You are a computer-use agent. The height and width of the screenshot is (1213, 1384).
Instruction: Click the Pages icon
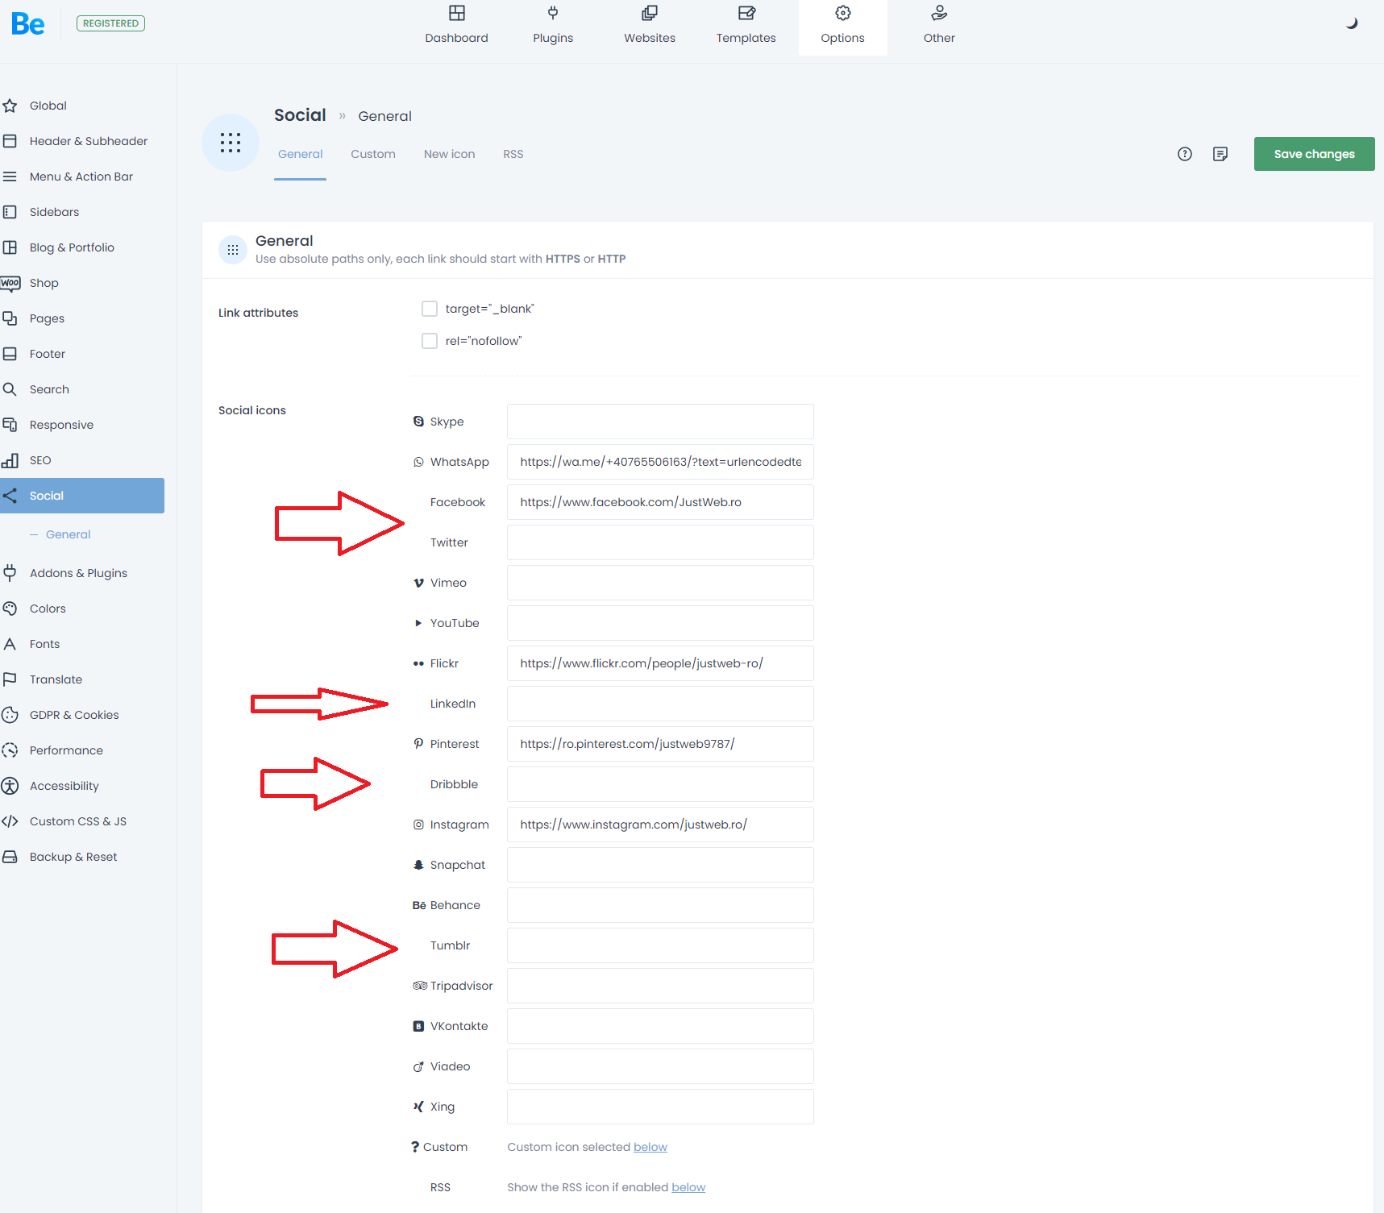click(10, 318)
